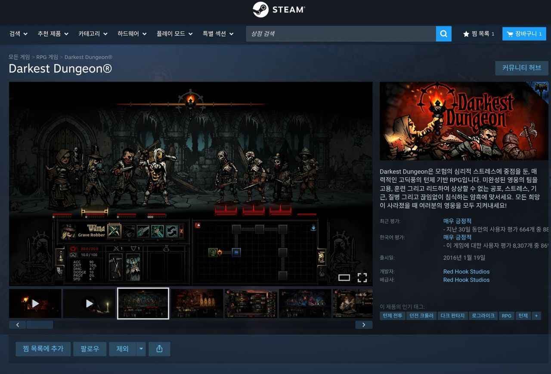Expand the 검색 menu

pos(19,34)
